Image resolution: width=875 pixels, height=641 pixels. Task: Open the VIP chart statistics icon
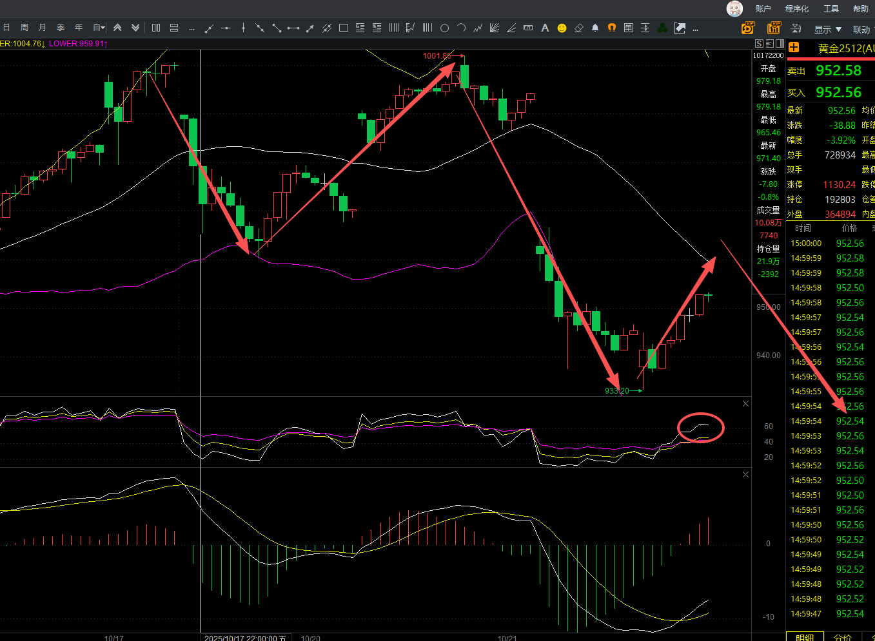[x=774, y=28]
